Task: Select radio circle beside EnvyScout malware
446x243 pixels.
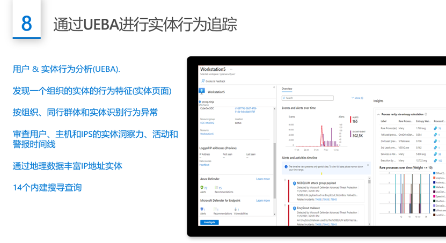Action: [285, 205]
